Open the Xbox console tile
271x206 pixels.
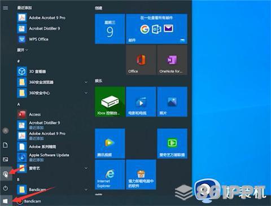(110, 102)
